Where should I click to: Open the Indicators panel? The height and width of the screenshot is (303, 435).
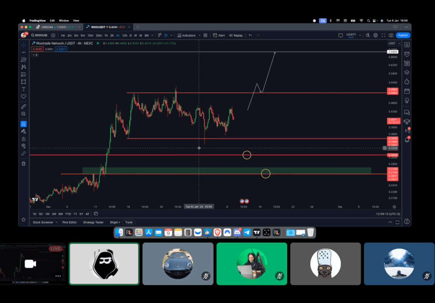pyautogui.click(x=186, y=35)
